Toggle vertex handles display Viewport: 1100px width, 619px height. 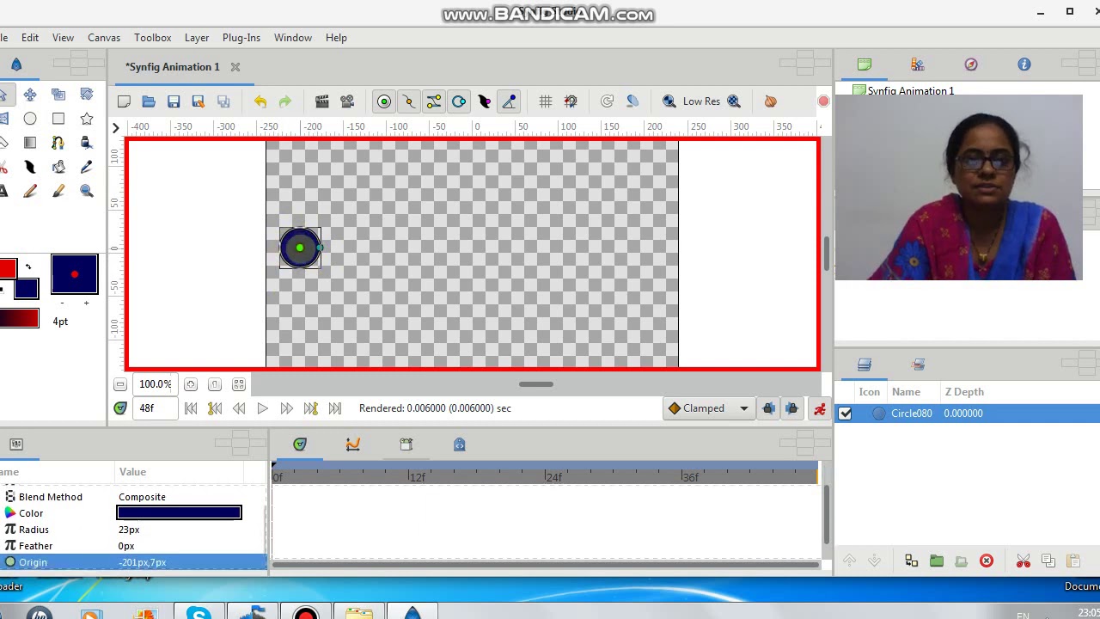[x=409, y=101]
